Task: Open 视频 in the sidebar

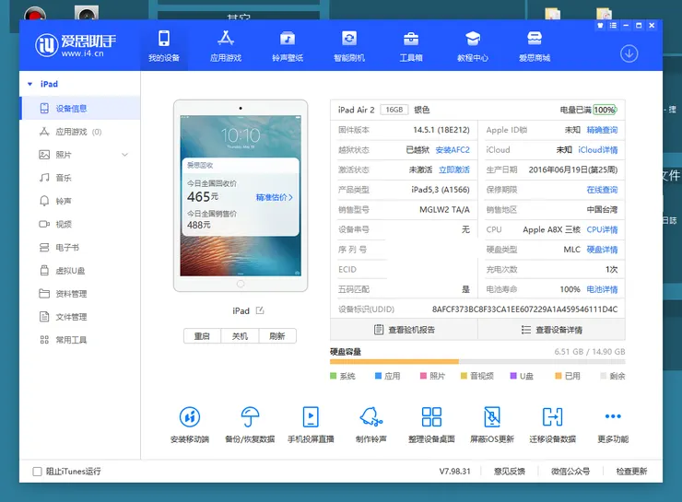Action: 80,224
